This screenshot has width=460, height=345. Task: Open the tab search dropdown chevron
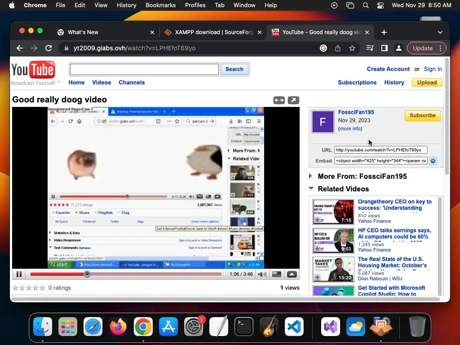point(440,32)
